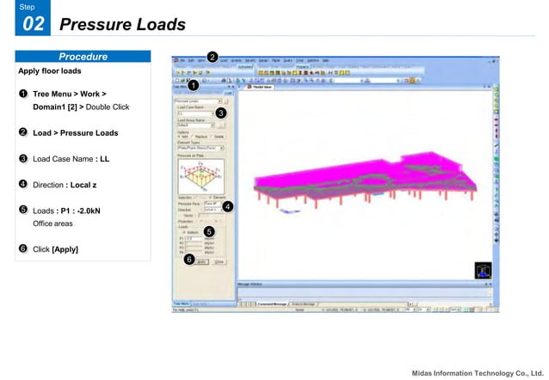Select the Load tab in Tree Menu panel
This screenshot has width=549, height=380.
click(x=229, y=93)
